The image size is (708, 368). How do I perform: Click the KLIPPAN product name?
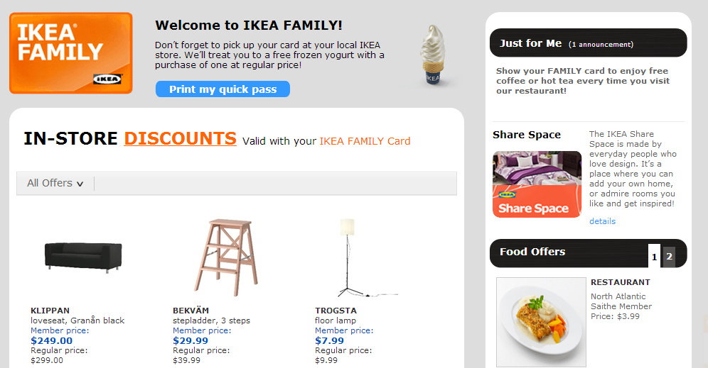[50, 311]
